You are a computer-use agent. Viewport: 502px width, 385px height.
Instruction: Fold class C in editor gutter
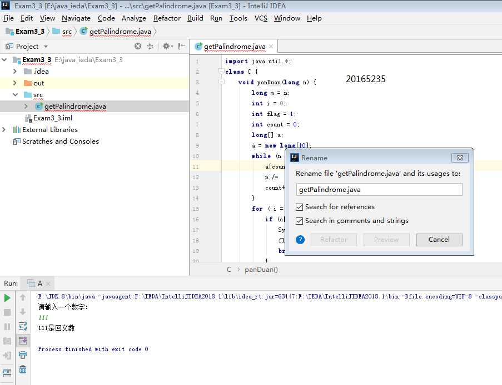pos(221,71)
